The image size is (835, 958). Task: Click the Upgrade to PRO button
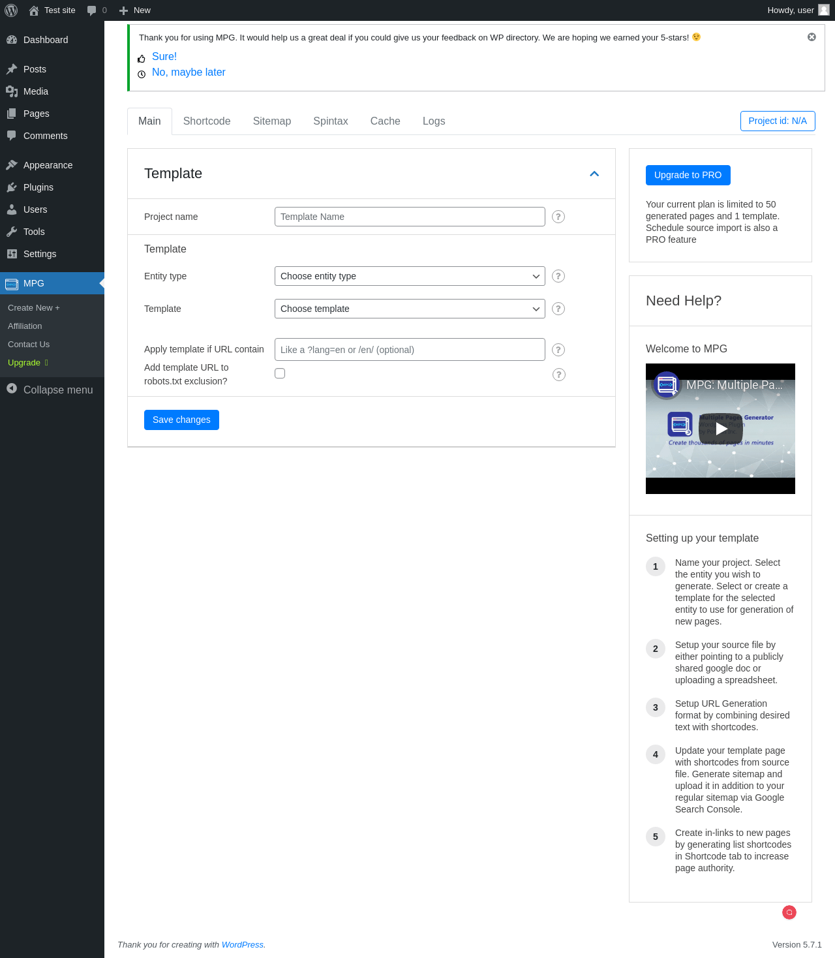(688, 175)
